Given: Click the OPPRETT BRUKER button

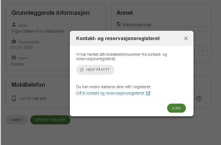Looking at the screenshot, I should (50, 120).
